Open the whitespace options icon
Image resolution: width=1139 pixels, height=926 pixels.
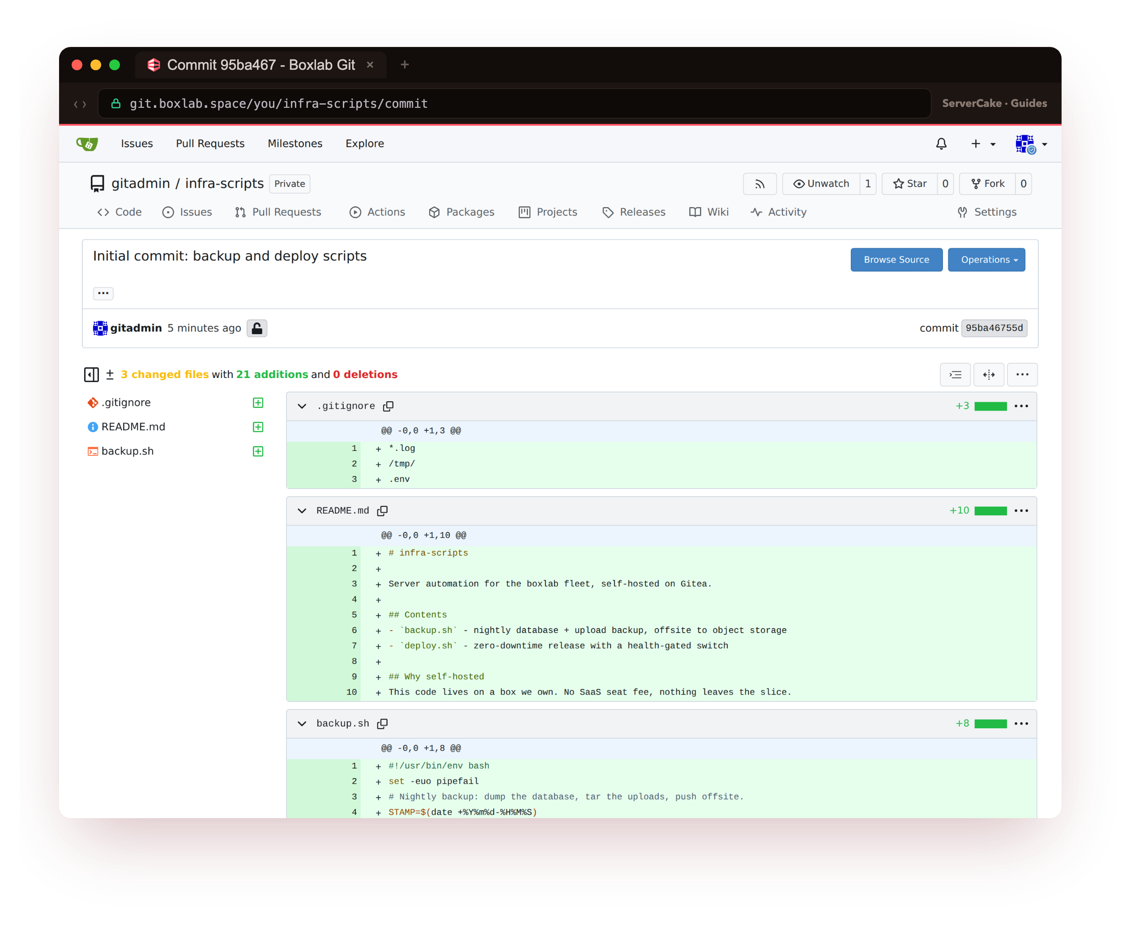(956, 375)
